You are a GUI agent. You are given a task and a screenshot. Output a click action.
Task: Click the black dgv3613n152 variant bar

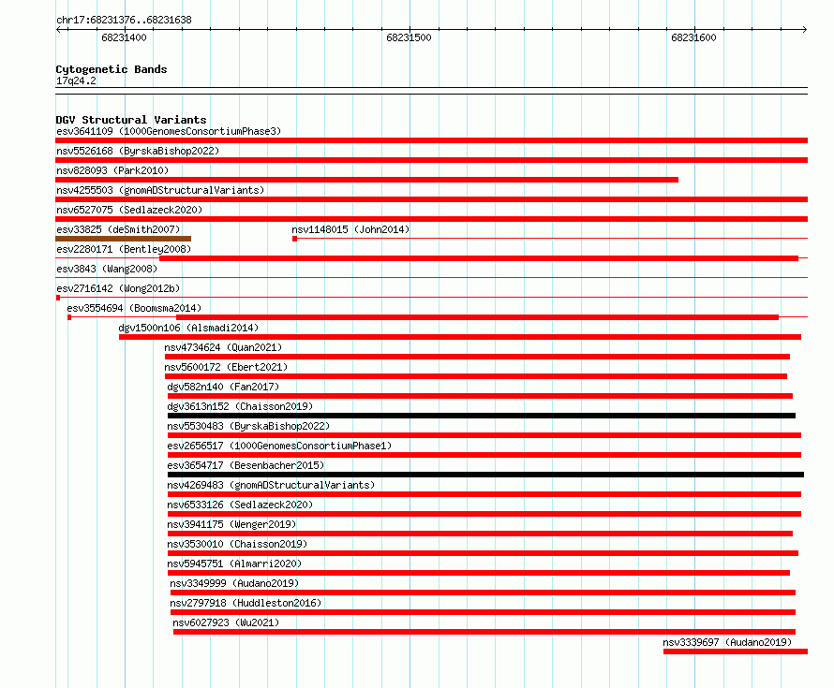[482, 416]
